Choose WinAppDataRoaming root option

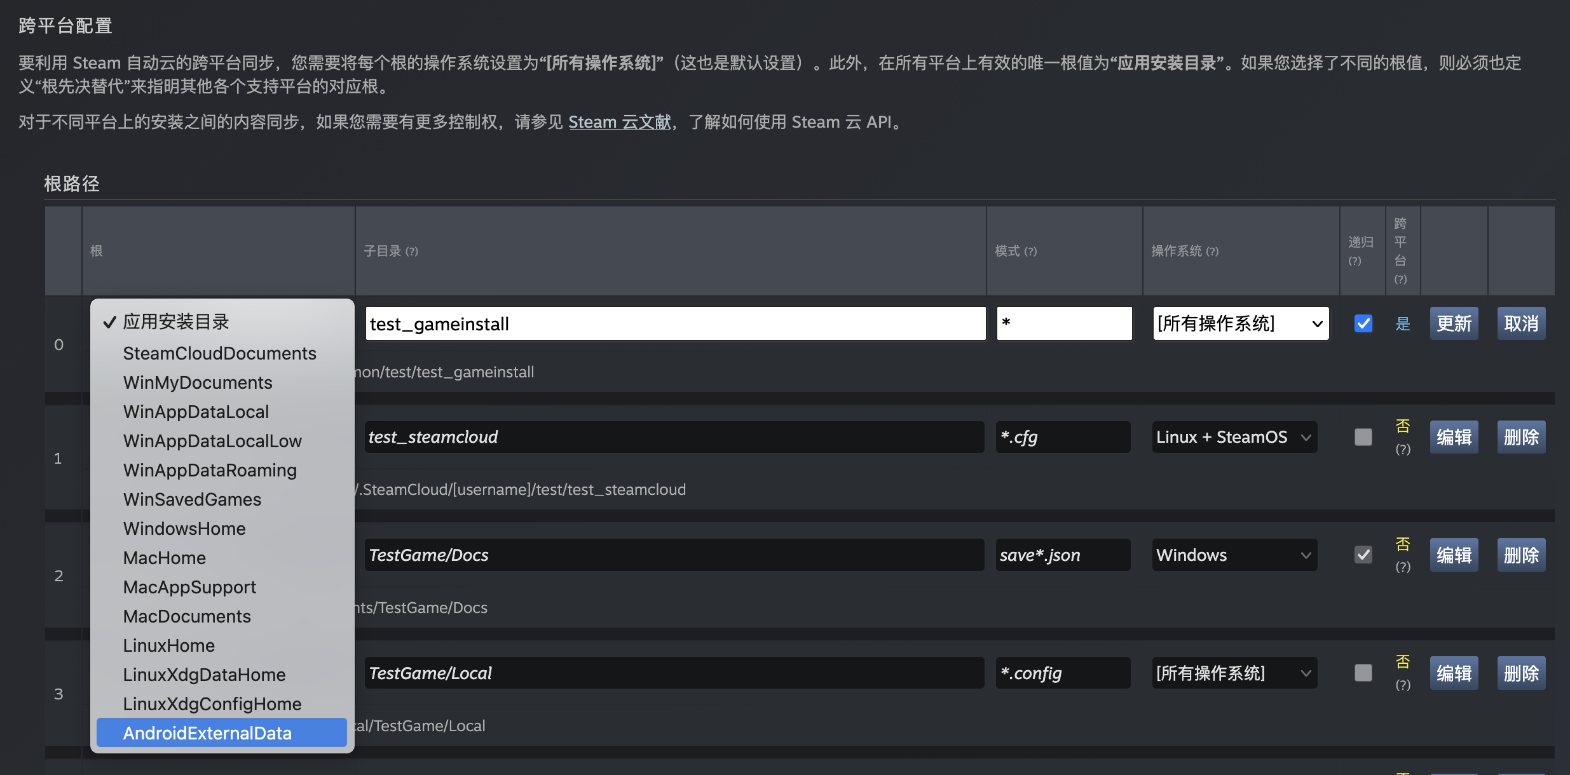[221, 470]
